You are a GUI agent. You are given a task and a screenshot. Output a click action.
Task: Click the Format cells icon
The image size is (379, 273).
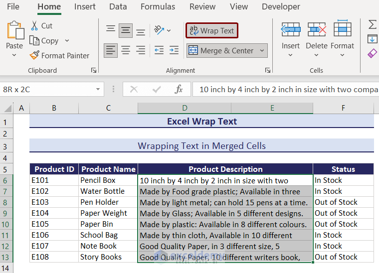pos(342,28)
